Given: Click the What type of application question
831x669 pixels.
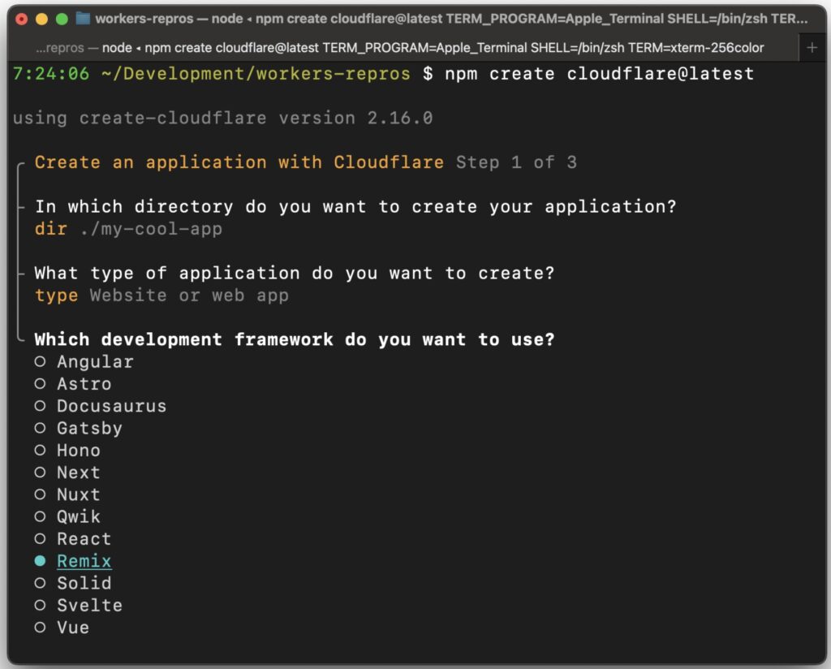Looking at the screenshot, I should (x=294, y=273).
